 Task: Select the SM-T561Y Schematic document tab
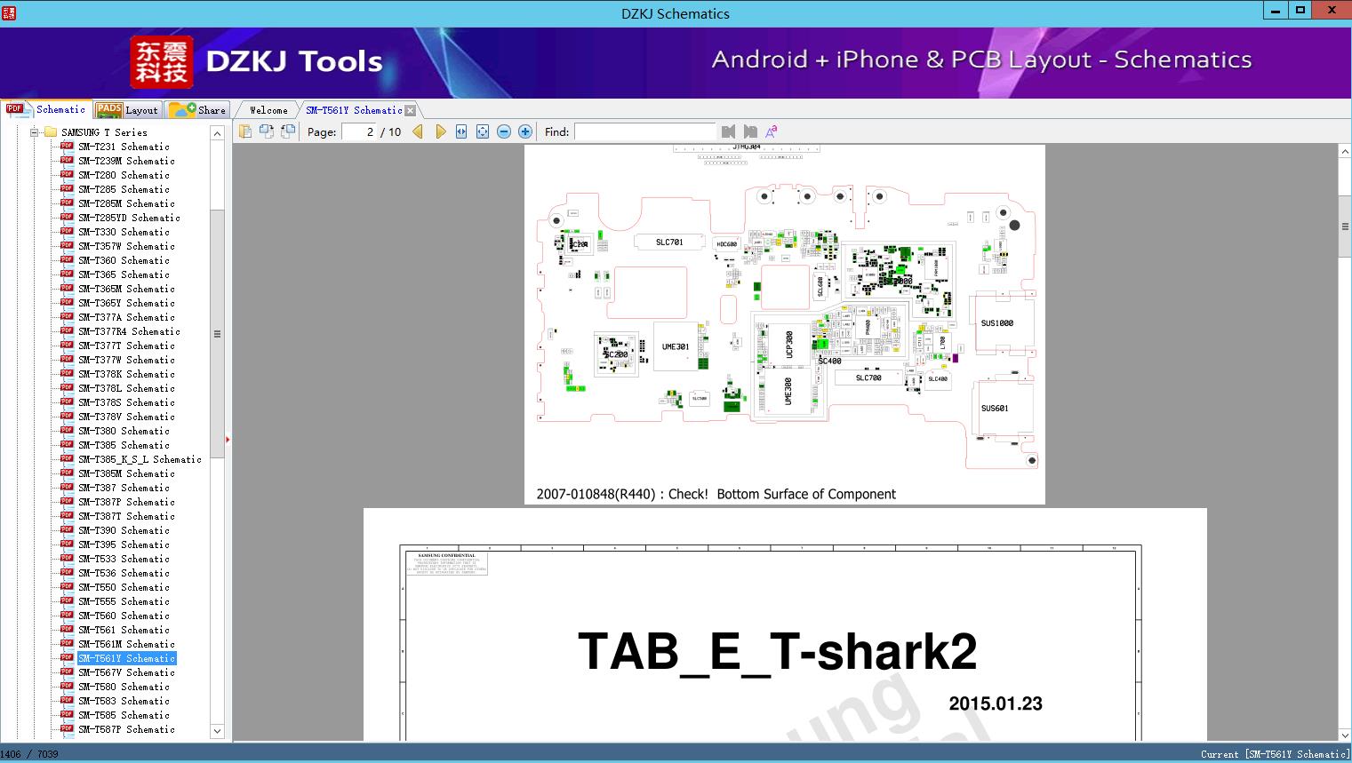click(x=354, y=110)
